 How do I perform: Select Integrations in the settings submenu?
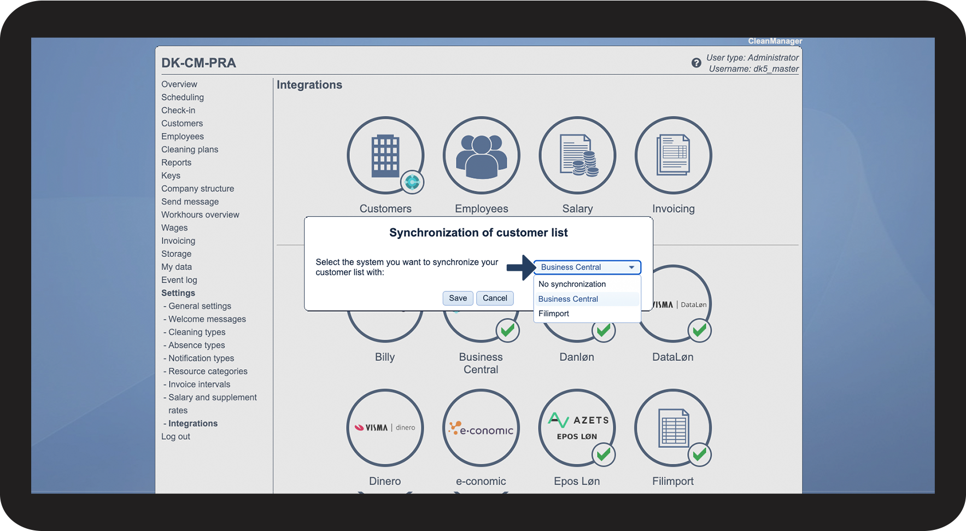(x=193, y=424)
